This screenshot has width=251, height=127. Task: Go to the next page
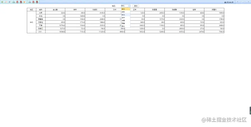click(x=245, y=2)
